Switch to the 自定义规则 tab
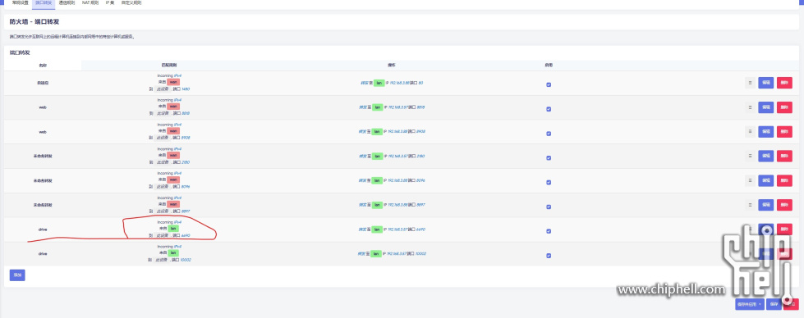The height and width of the screenshot is (318, 804). (x=131, y=3)
